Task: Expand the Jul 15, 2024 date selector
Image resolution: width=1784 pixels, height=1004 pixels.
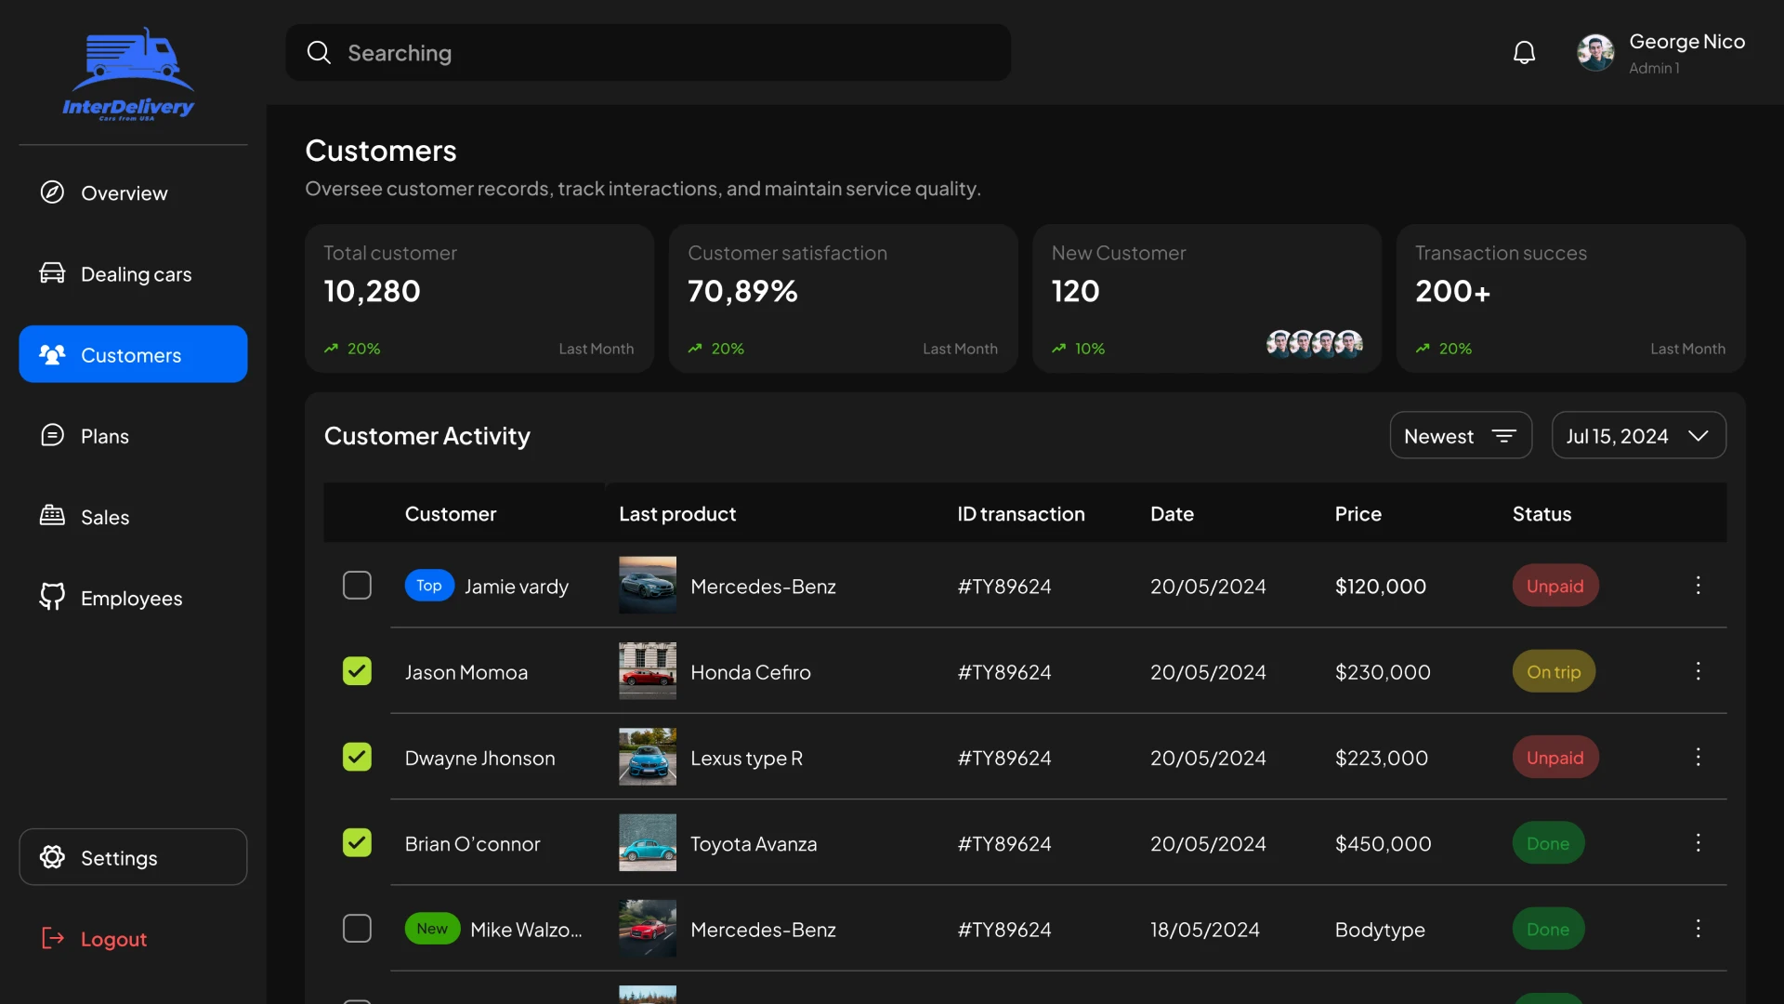Action: click(1638, 435)
